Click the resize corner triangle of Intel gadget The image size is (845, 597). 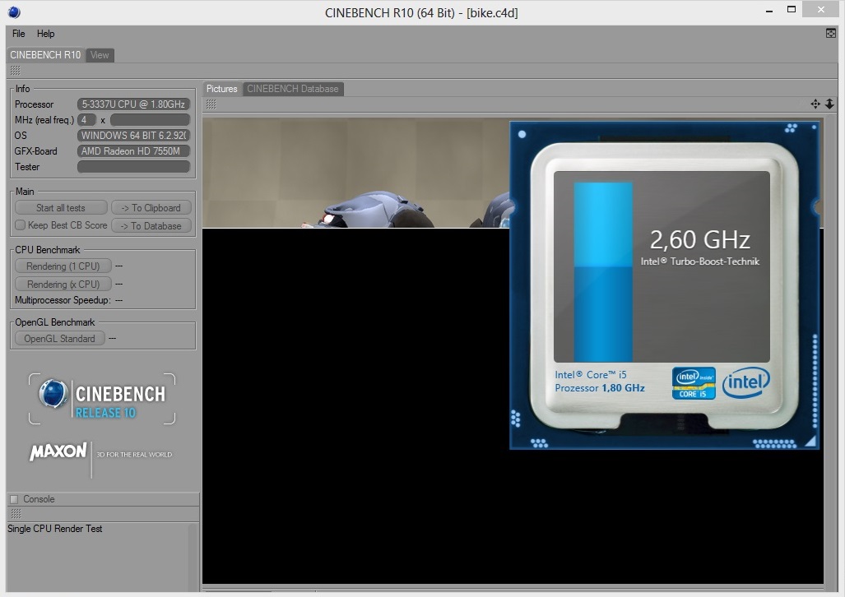click(x=810, y=442)
